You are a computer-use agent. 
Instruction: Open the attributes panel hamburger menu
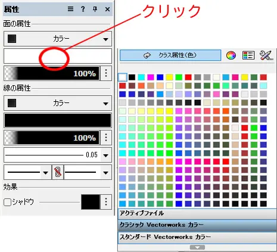(70, 9)
